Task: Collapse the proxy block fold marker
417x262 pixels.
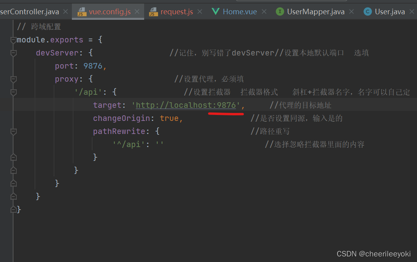Action: (13, 79)
